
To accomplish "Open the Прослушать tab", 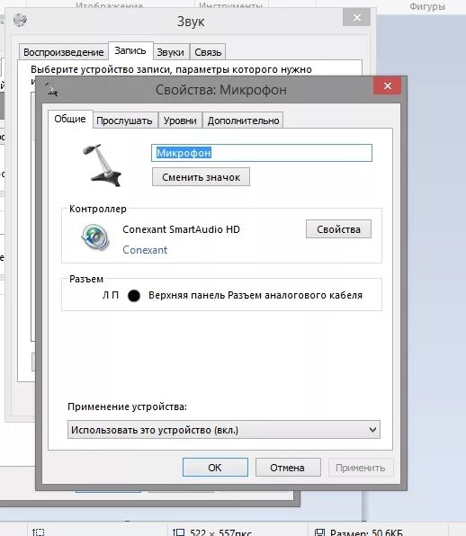I will click(x=124, y=121).
